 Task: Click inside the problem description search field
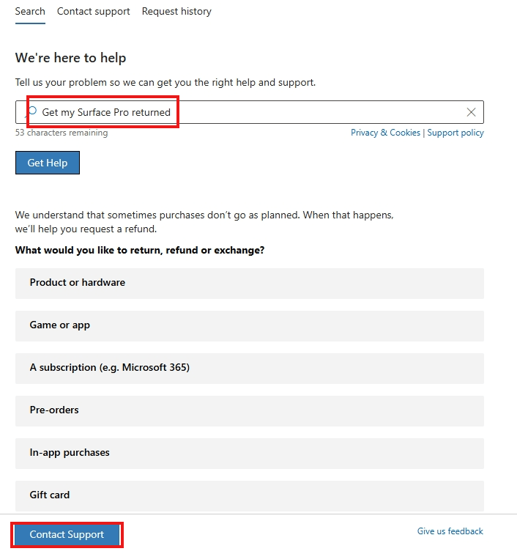pos(249,112)
